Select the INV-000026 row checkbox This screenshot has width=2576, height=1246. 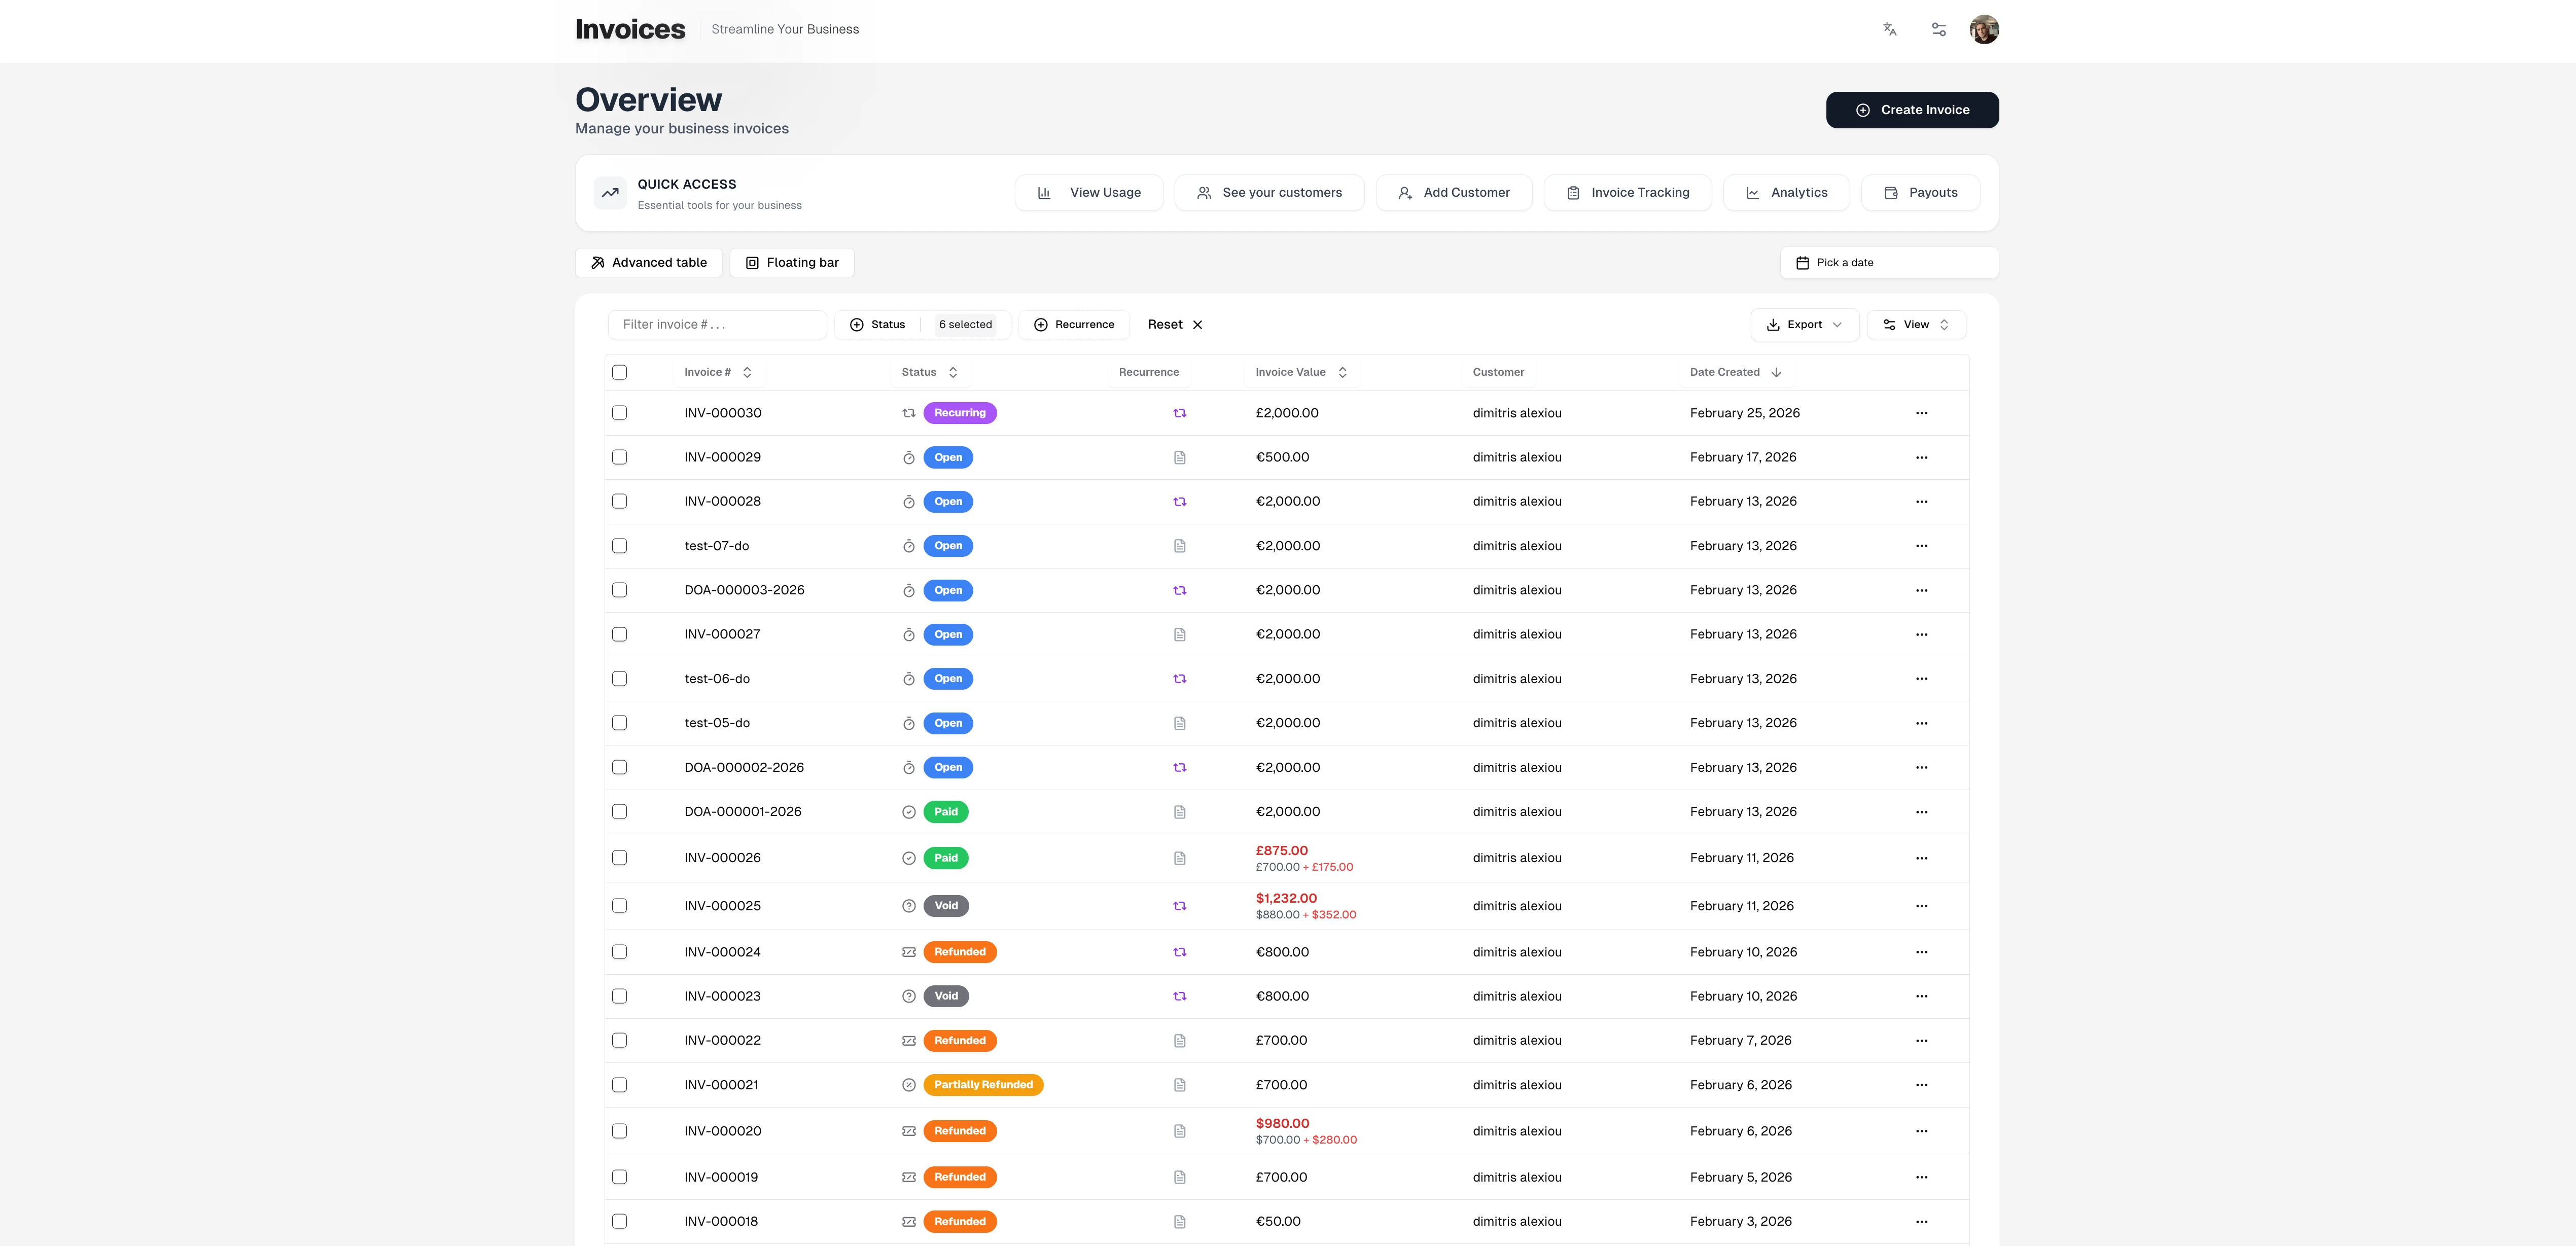[619, 858]
